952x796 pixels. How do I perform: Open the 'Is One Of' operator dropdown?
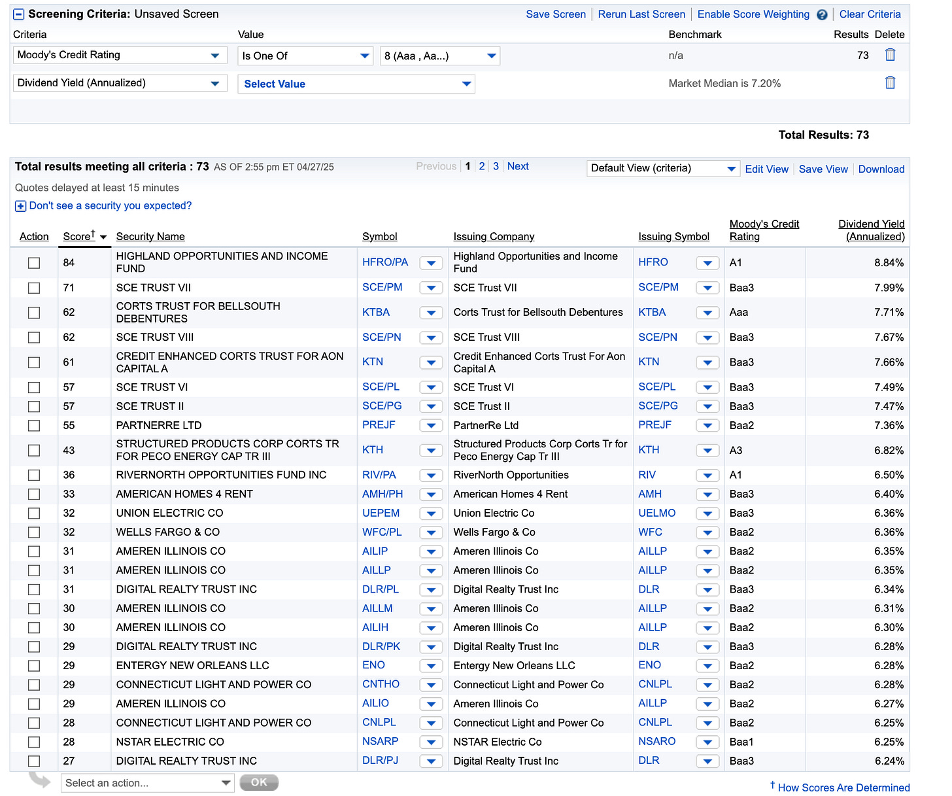click(x=305, y=56)
